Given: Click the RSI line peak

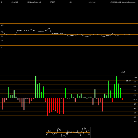Looking at the screenshot, I should coord(49,28).
